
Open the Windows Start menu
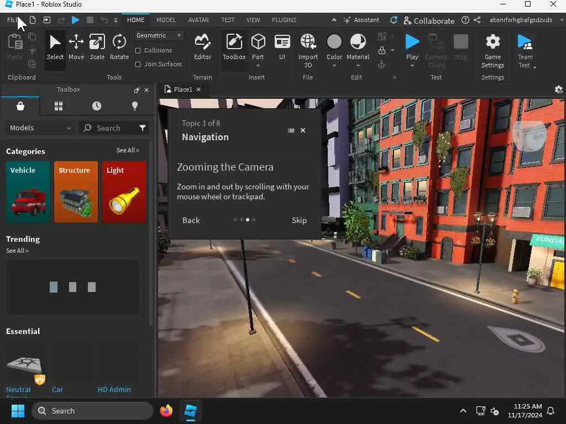(18, 411)
